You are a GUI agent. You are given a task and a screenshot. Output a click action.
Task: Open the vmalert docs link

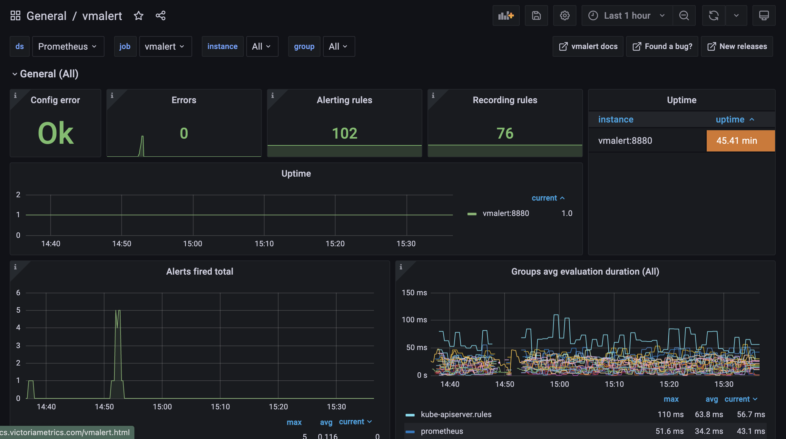[588, 46]
